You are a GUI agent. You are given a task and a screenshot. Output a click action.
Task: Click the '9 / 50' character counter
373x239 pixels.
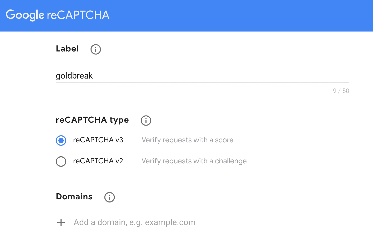[341, 91]
